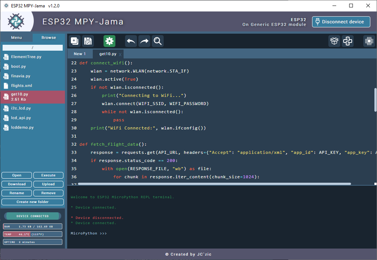Open search using the magnifier icon
Image resolution: width=377 pixels, height=260 pixels.
click(158, 41)
